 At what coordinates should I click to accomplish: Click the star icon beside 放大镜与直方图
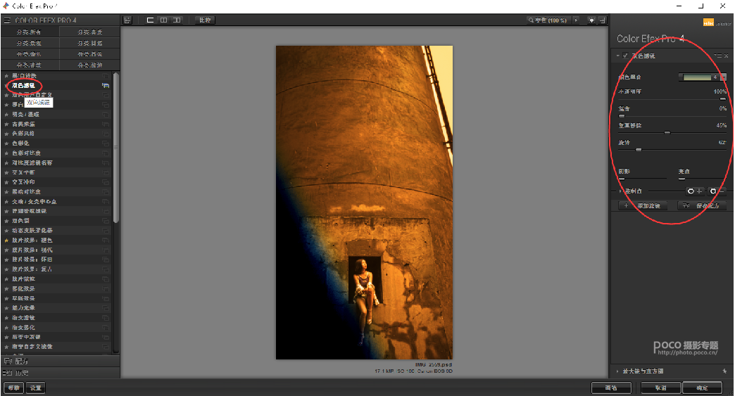pyautogui.click(x=725, y=371)
